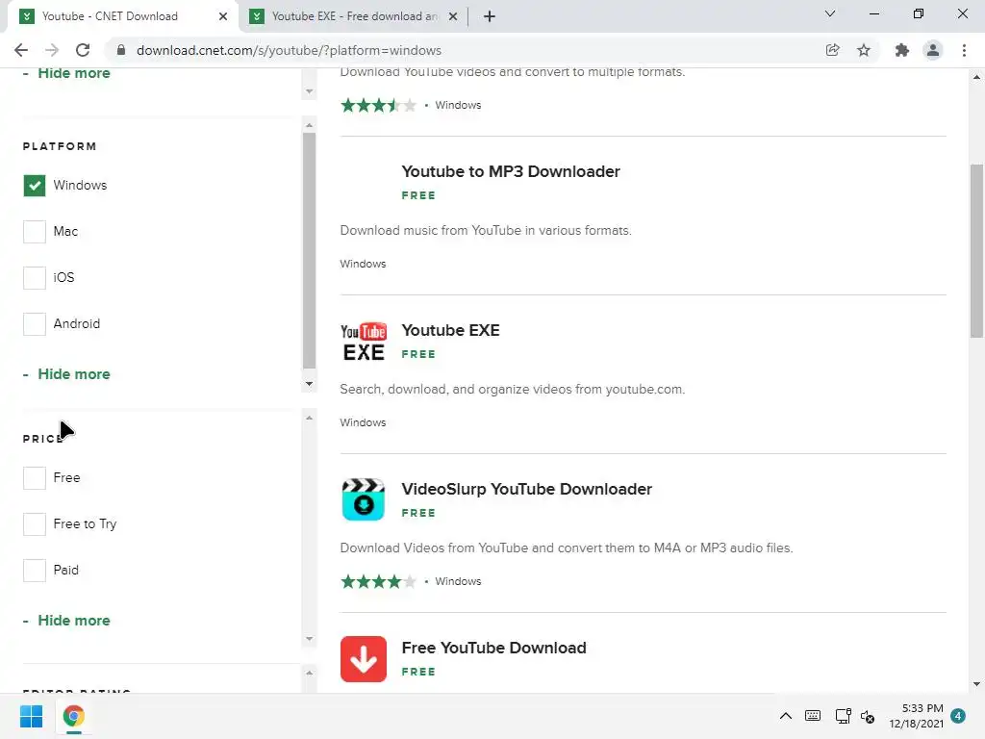Go back to the previous page
Screen dimensions: 985x739
[21, 50]
